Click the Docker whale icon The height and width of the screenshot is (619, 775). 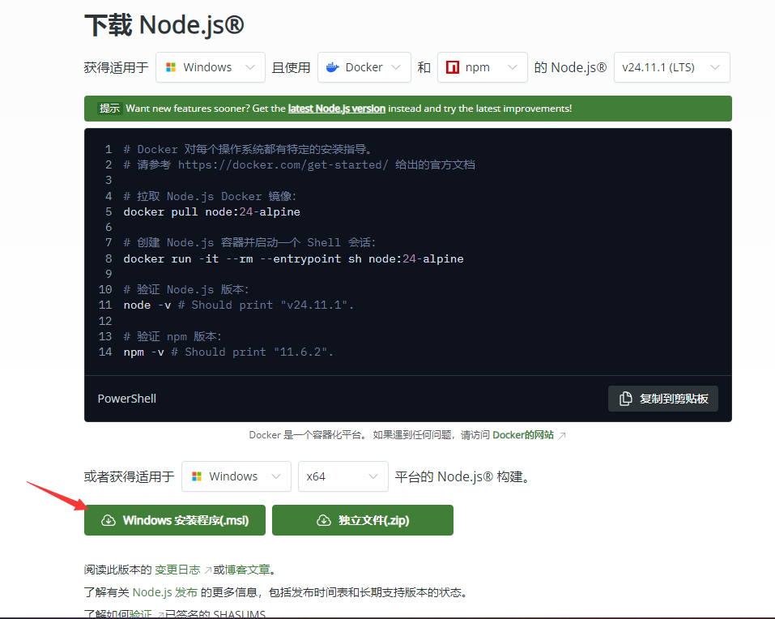tap(332, 67)
